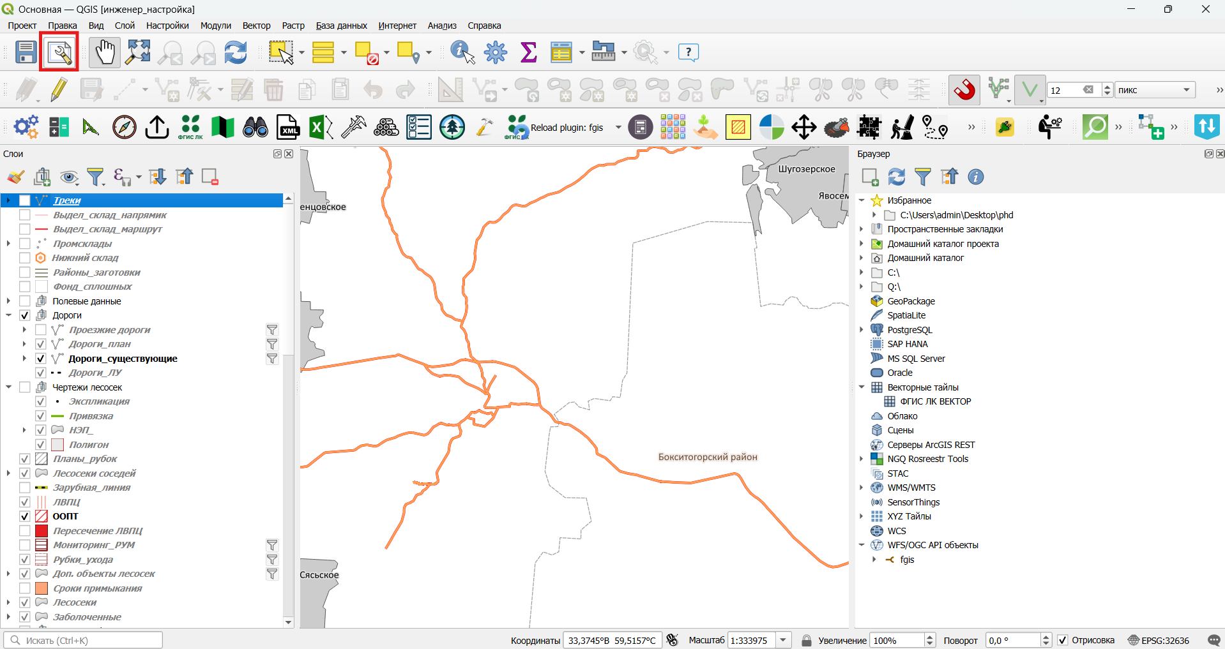Click the EPSG:32636 CRS button

click(x=1159, y=640)
